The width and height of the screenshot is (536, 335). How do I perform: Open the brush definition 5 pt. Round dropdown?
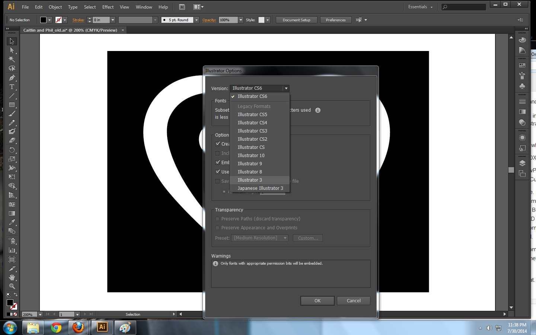point(197,20)
